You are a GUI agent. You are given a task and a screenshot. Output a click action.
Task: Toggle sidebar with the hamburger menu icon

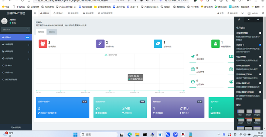click(35, 13)
